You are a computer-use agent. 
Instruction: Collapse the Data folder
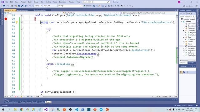click(183, 37)
